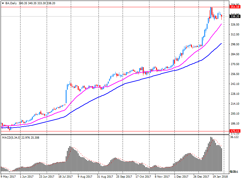Click the 256.50 price axis label

[x=235, y=74]
